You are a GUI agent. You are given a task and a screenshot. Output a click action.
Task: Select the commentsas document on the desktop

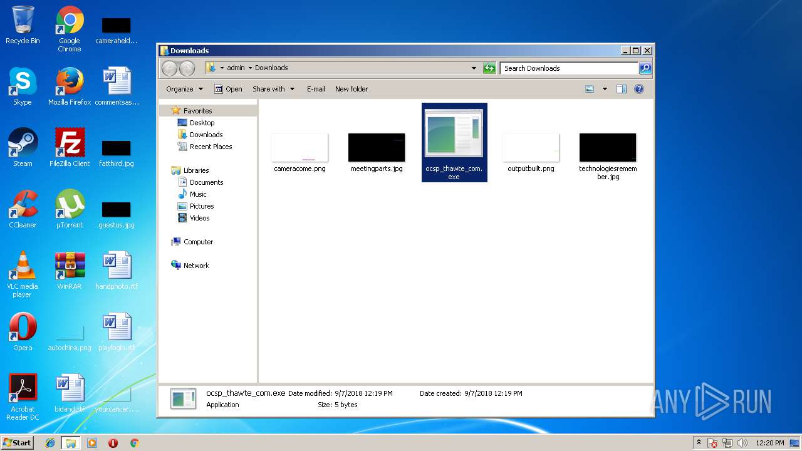click(x=117, y=86)
